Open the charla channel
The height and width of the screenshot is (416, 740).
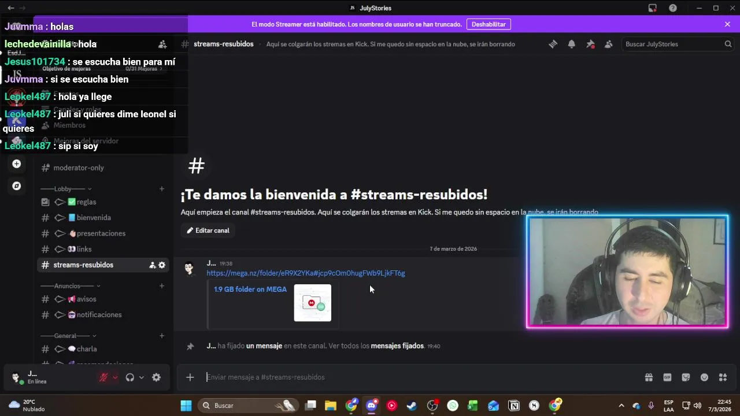(103, 349)
